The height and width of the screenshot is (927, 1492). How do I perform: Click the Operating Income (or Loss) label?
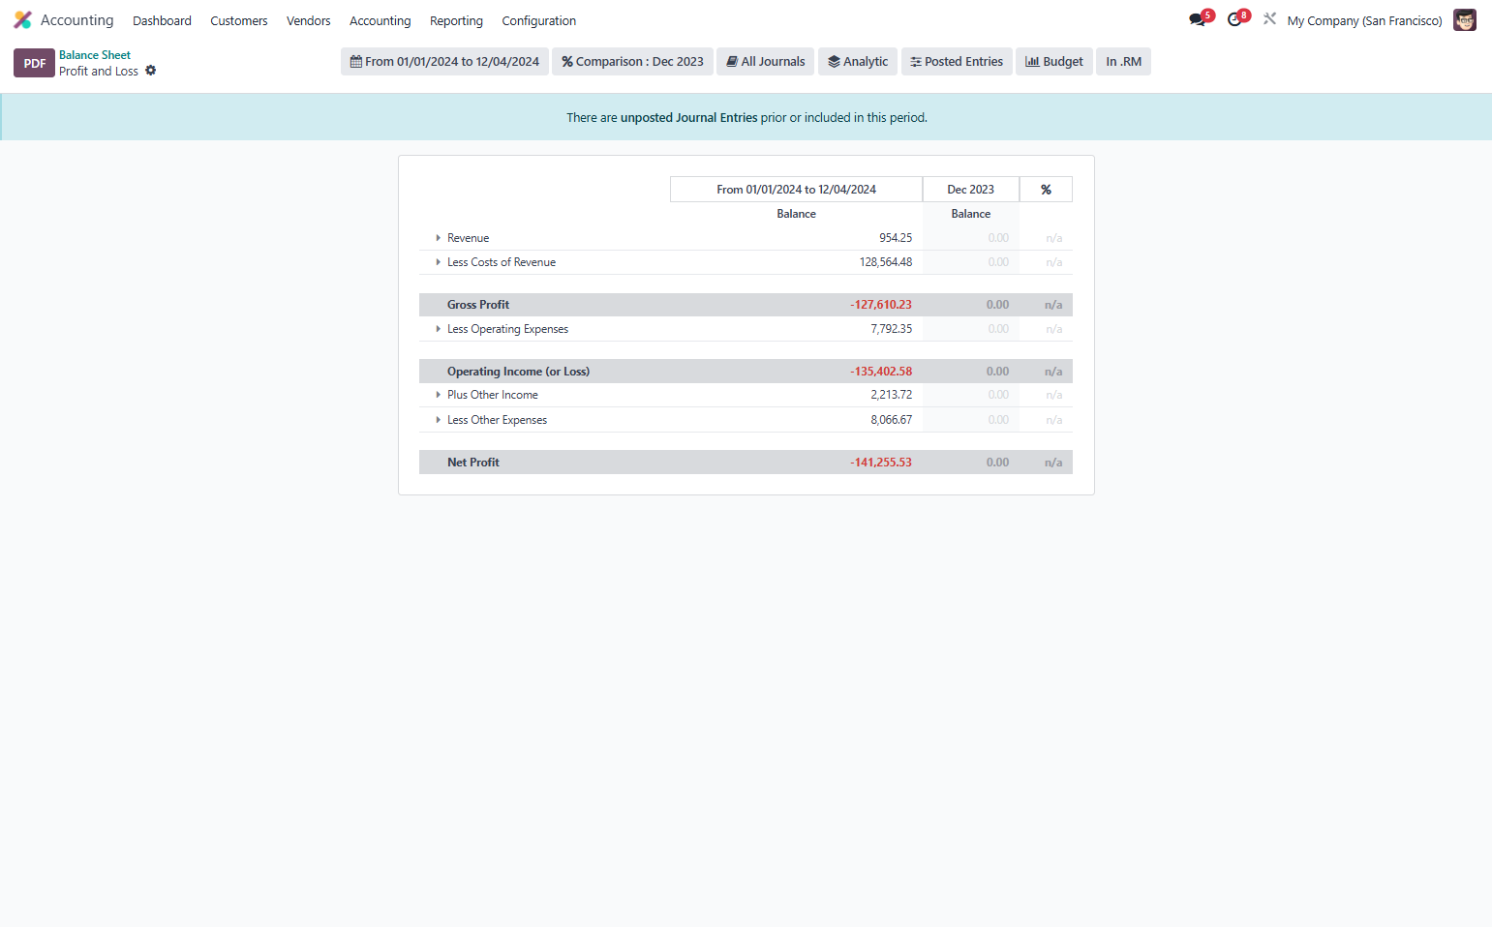click(518, 372)
